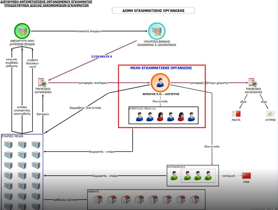
Task: Select the μισθώνουν ακίνητα arrow label
Action: 65,200
